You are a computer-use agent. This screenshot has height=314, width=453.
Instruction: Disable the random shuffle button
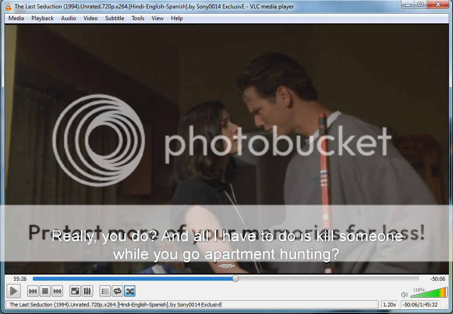130,291
